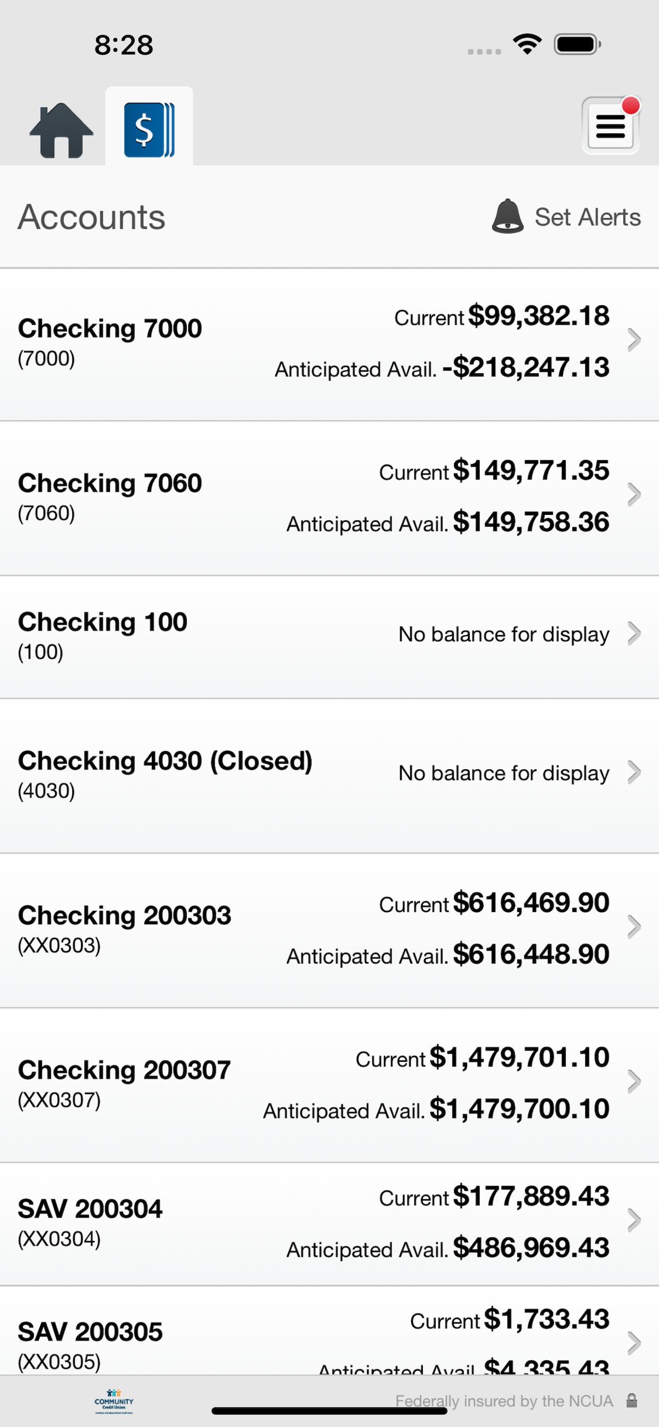659x1427 pixels.
Task: Open Checking 4030 (Closed) chevron
Action: tap(634, 772)
